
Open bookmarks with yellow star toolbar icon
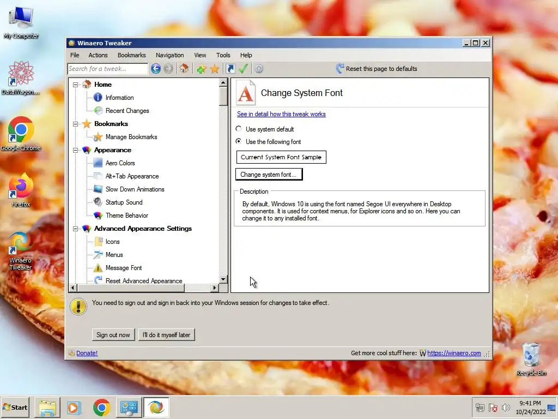point(215,69)
